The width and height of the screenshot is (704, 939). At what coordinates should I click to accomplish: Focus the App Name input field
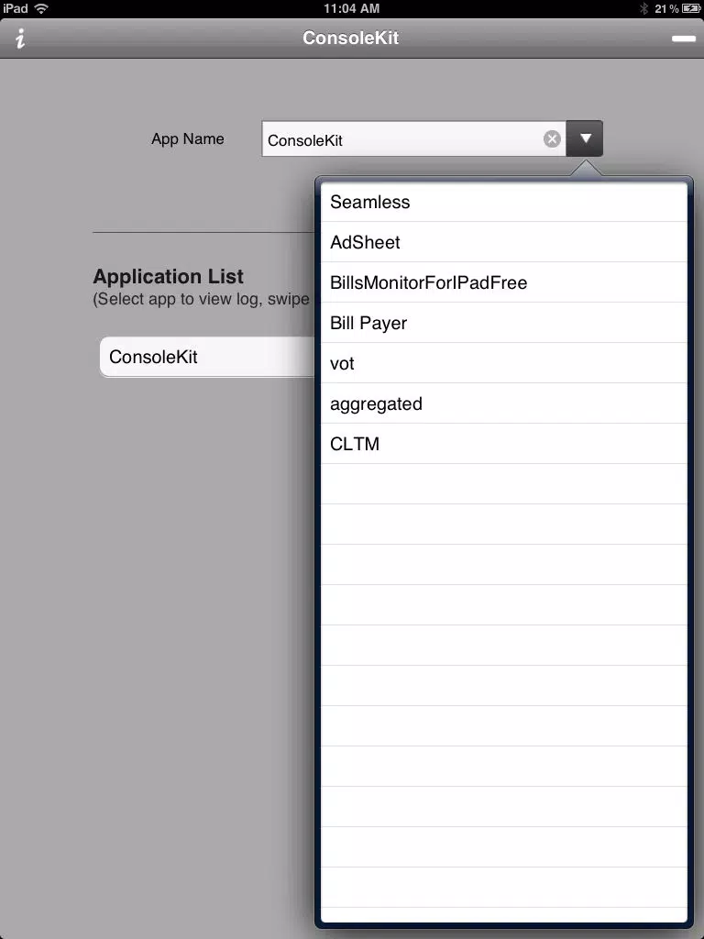(413, 139)
